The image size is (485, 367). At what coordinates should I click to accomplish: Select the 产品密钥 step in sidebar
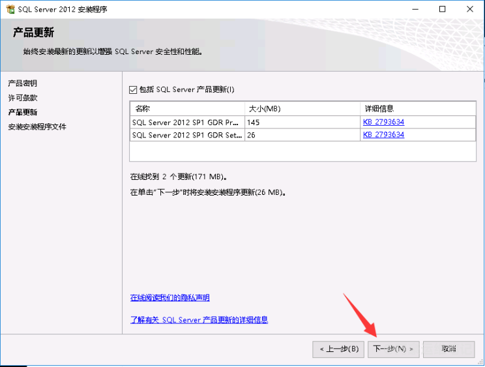23,83
